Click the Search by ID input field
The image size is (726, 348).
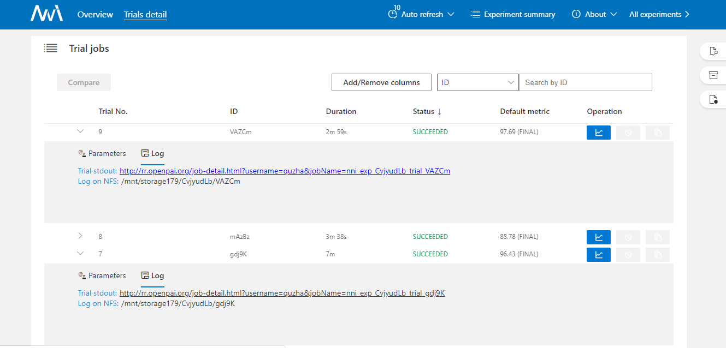(585, 82)
